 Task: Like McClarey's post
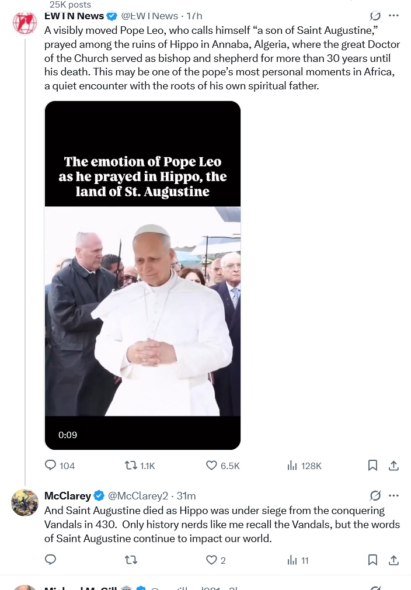(x=212, y=560)
